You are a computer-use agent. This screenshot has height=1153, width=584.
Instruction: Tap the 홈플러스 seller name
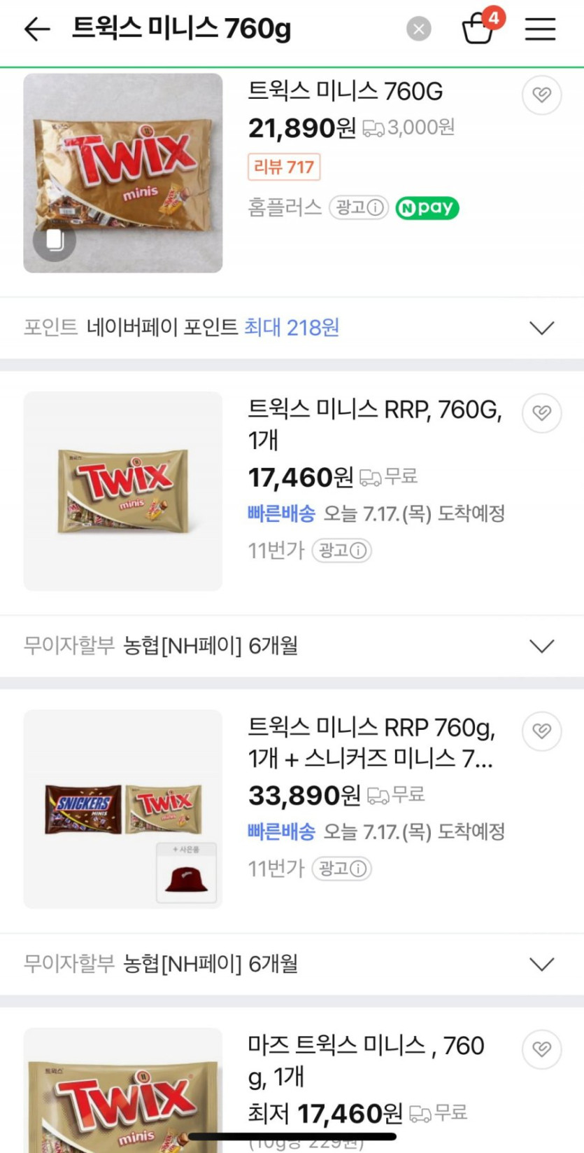(285, 207)
